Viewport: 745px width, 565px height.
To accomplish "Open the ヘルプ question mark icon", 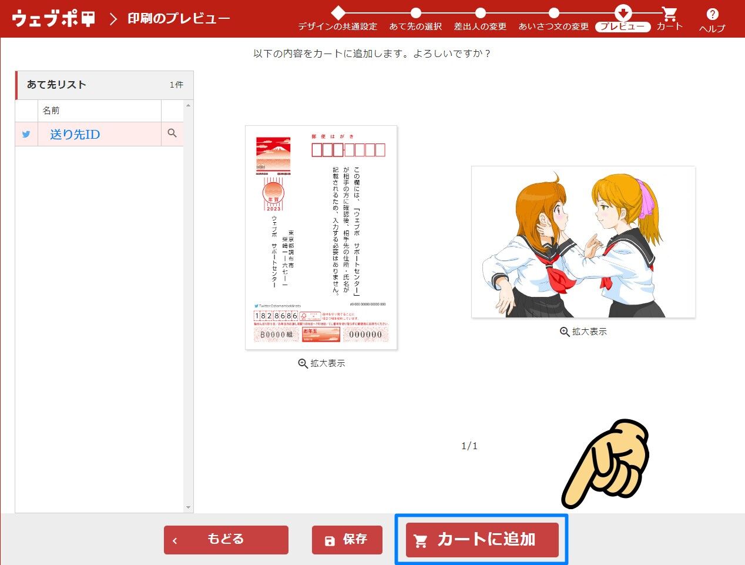I will click(x=712, y=14).
